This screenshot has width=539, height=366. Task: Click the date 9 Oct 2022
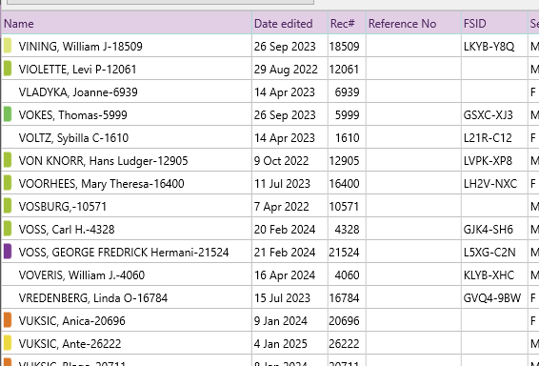coord(281,161)
